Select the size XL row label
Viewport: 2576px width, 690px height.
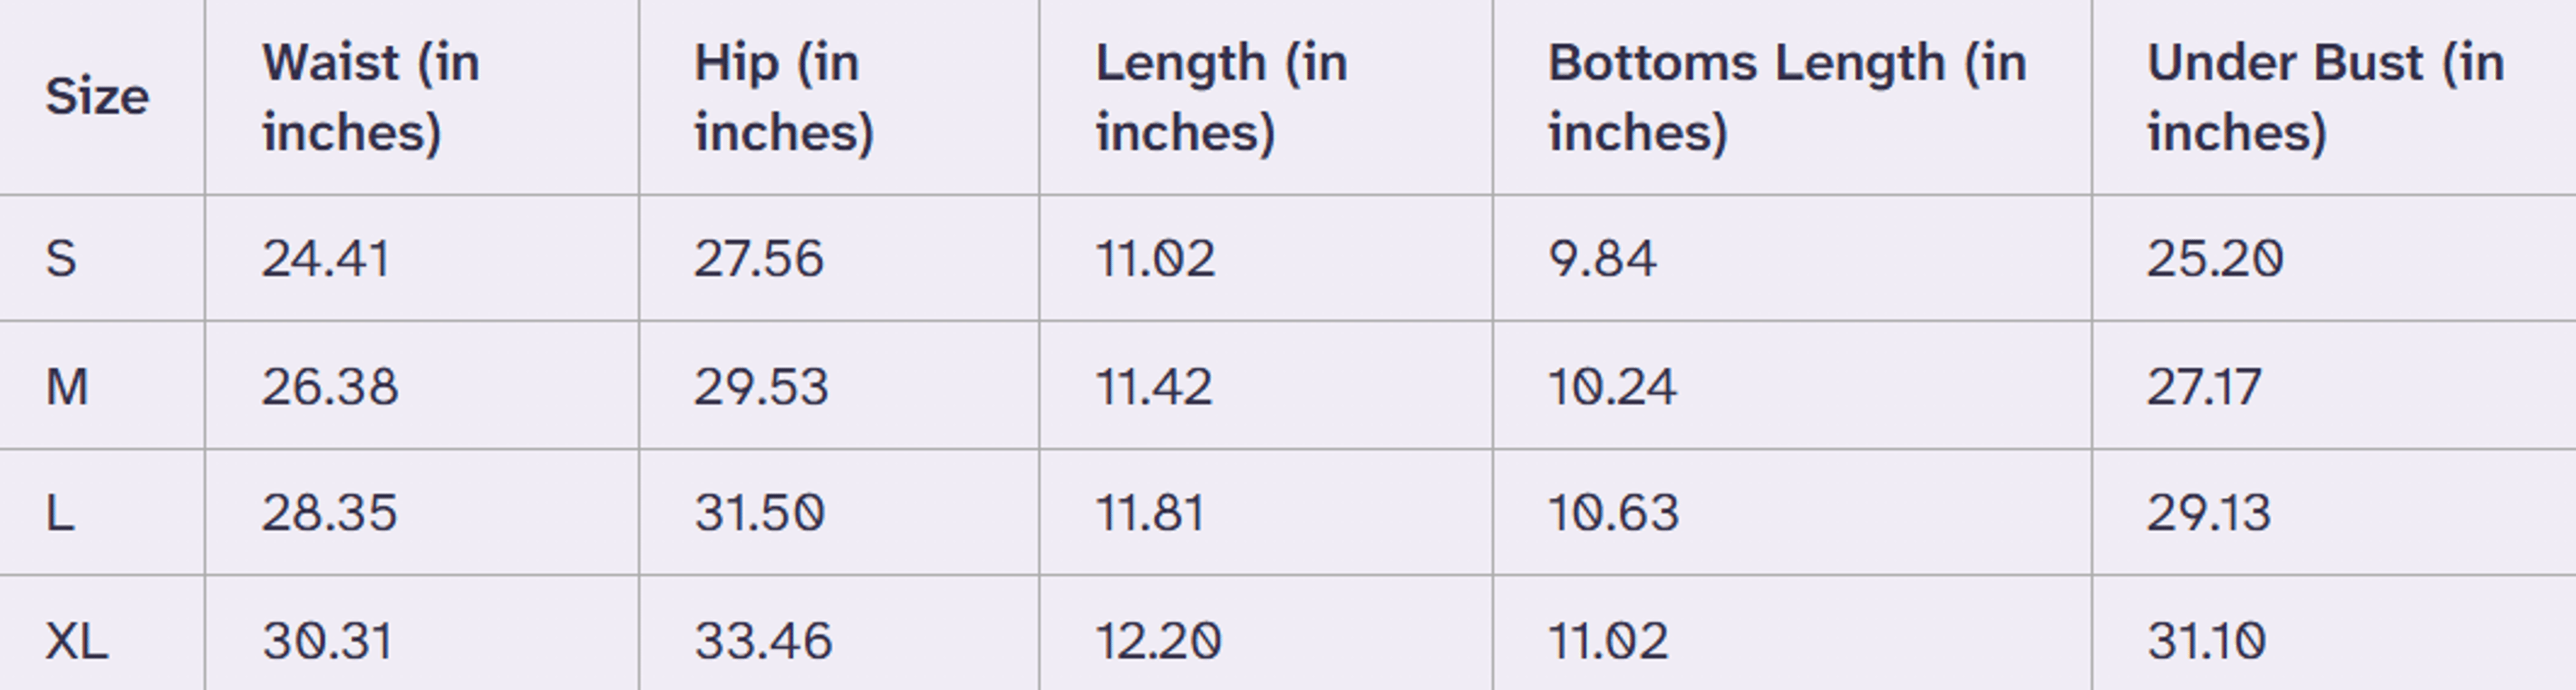coord(77,640)
